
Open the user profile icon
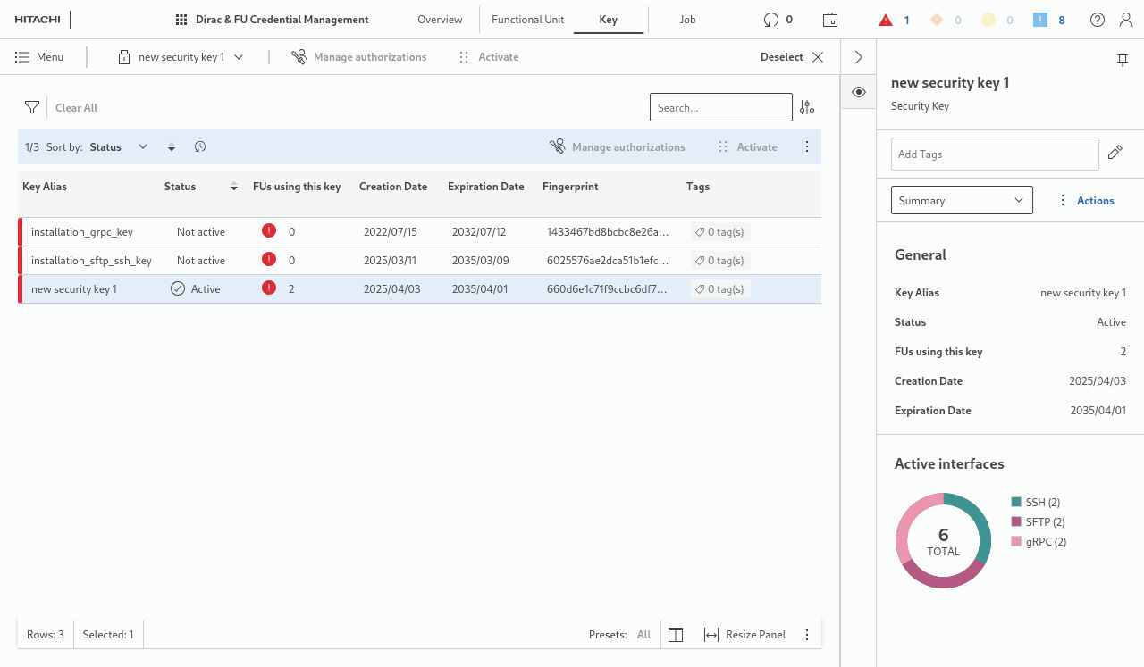tap(1125, 20)
